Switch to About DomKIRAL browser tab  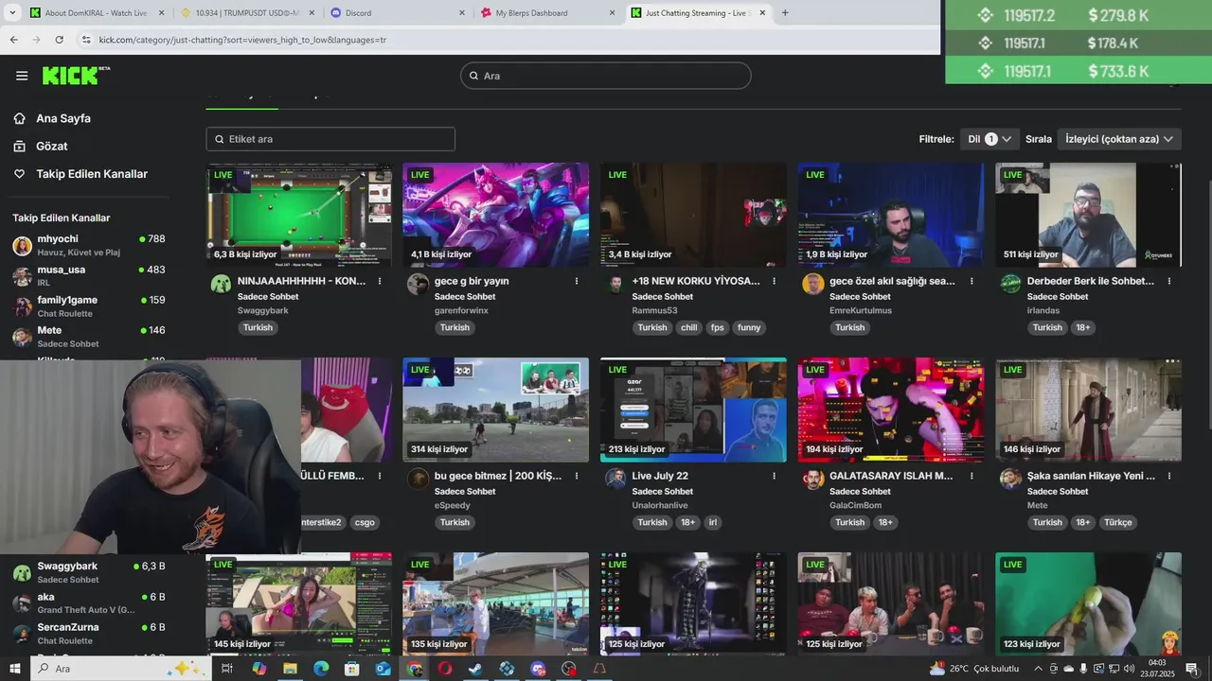[98, 12]
